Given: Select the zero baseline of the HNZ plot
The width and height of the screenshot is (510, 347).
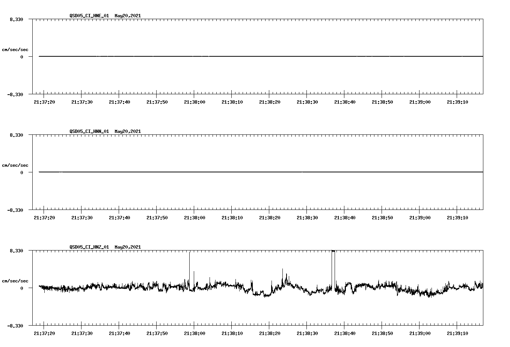Looking at the screenshot, I should [x=113, y=288].
